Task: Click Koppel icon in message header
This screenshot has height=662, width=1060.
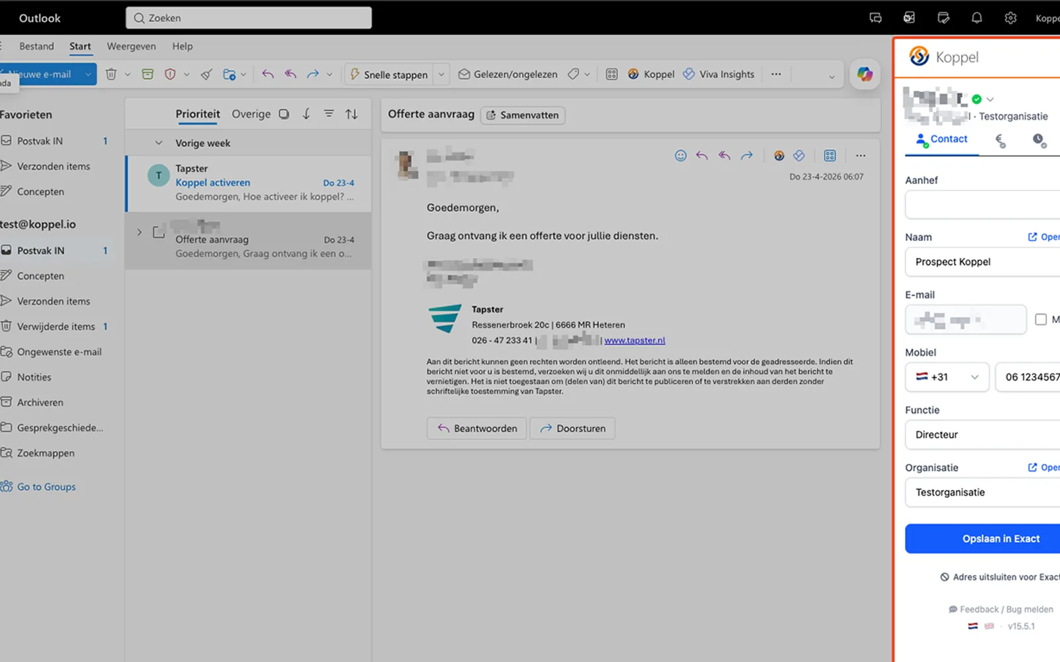Action: coord(779,156)
